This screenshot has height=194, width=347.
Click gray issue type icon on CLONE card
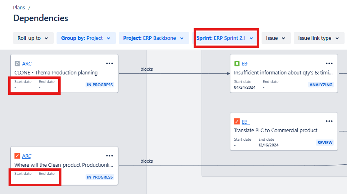tap(17, 64)
